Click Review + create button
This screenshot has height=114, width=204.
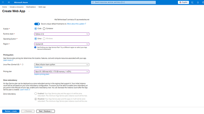click(x=11, y=111)
